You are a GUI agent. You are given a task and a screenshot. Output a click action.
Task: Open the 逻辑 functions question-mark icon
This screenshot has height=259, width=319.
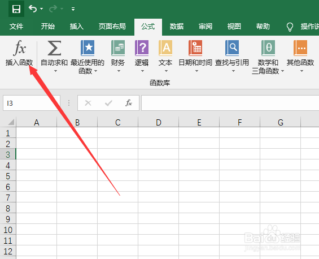point(142,48)
